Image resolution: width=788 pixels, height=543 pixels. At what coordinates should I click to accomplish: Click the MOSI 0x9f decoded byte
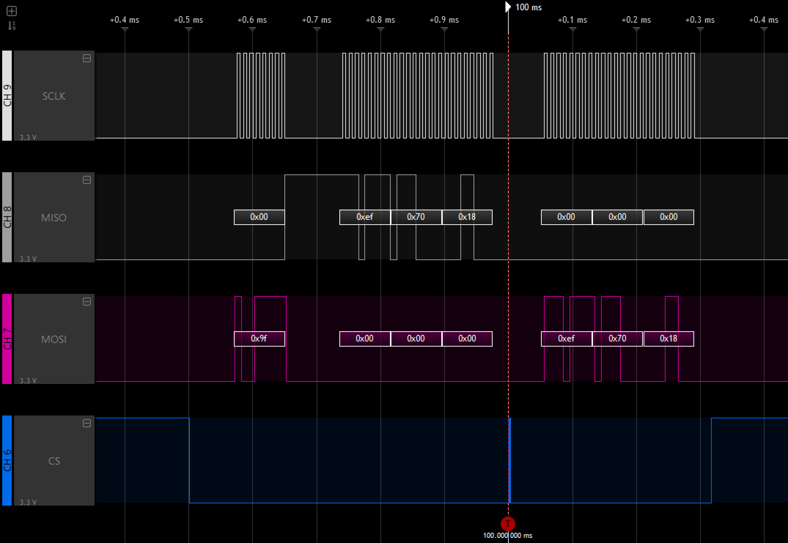[x=259, y=339]
